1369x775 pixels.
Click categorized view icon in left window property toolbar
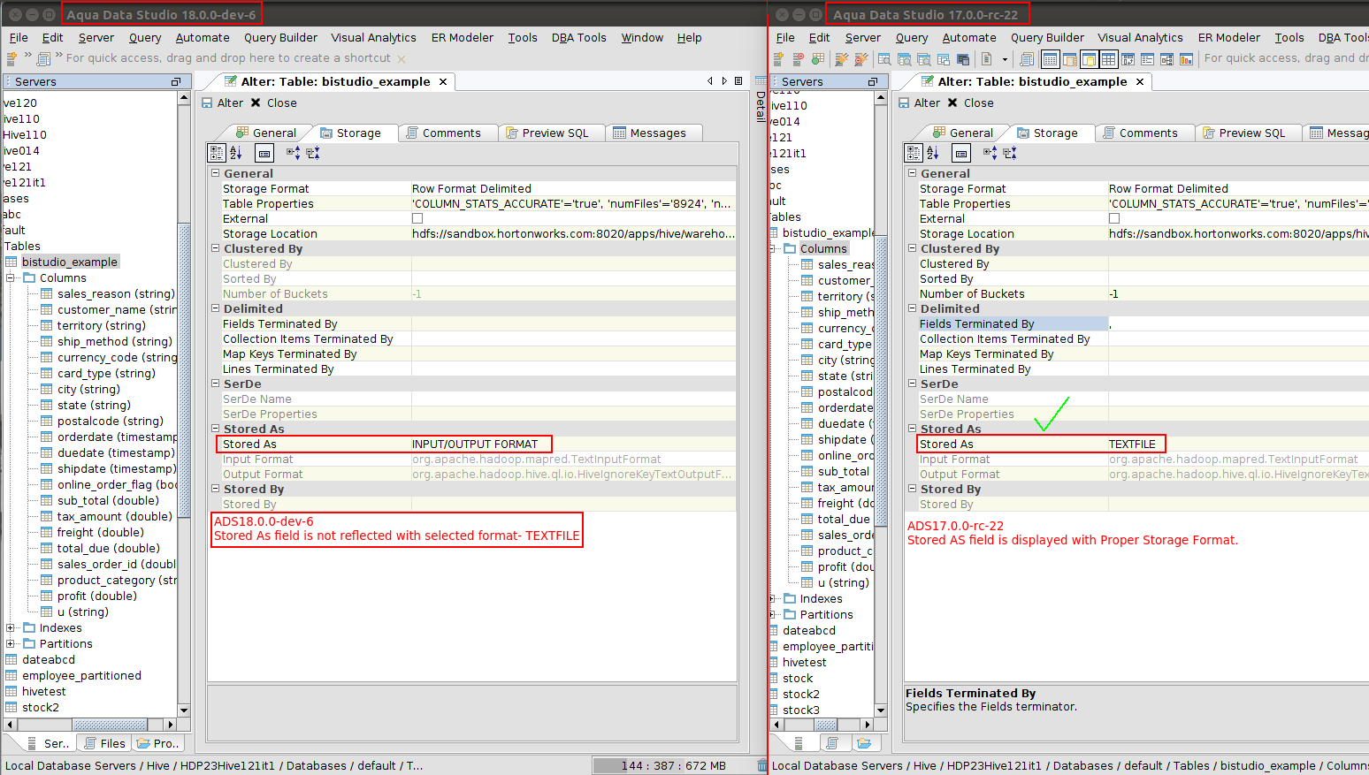(x=217, y=153)
